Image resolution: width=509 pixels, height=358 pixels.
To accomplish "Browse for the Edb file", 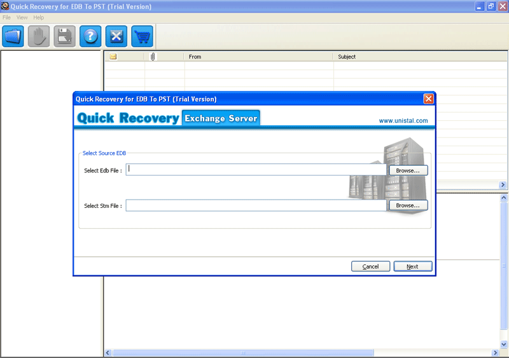I will (408, 170).
